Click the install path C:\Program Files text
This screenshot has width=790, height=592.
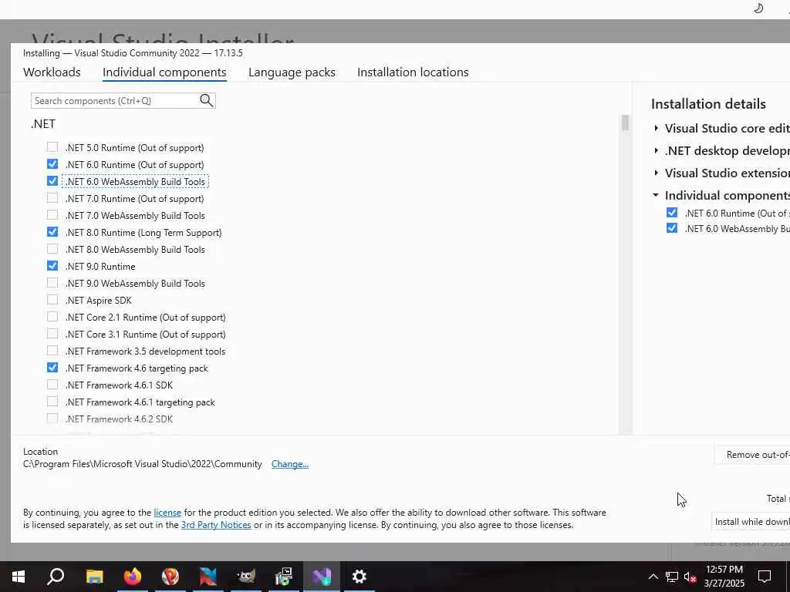(x=143, y=463)
